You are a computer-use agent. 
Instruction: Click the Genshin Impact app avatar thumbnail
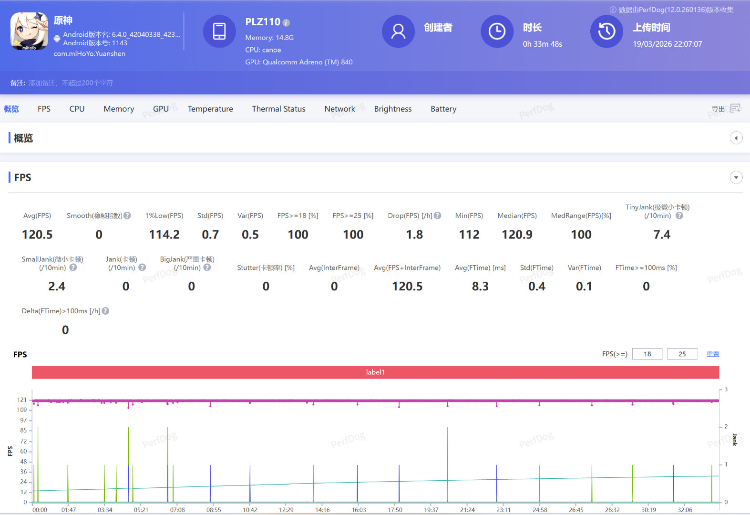pos(29,31)
